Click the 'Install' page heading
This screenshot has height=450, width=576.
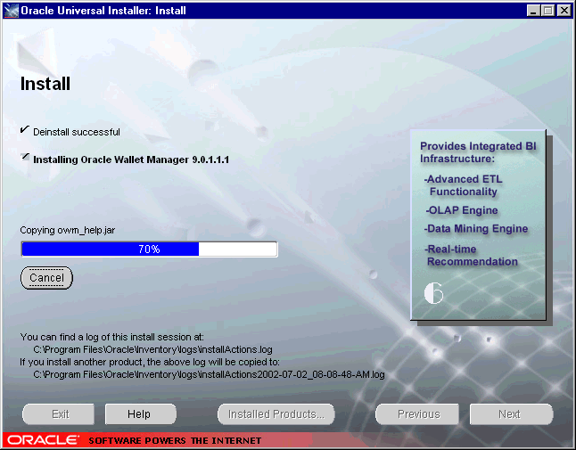point(45,84)
